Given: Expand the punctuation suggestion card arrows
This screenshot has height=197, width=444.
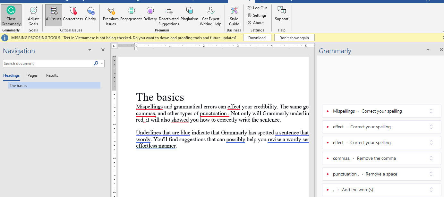Looking at the screenshot, I should click(431, 174).
